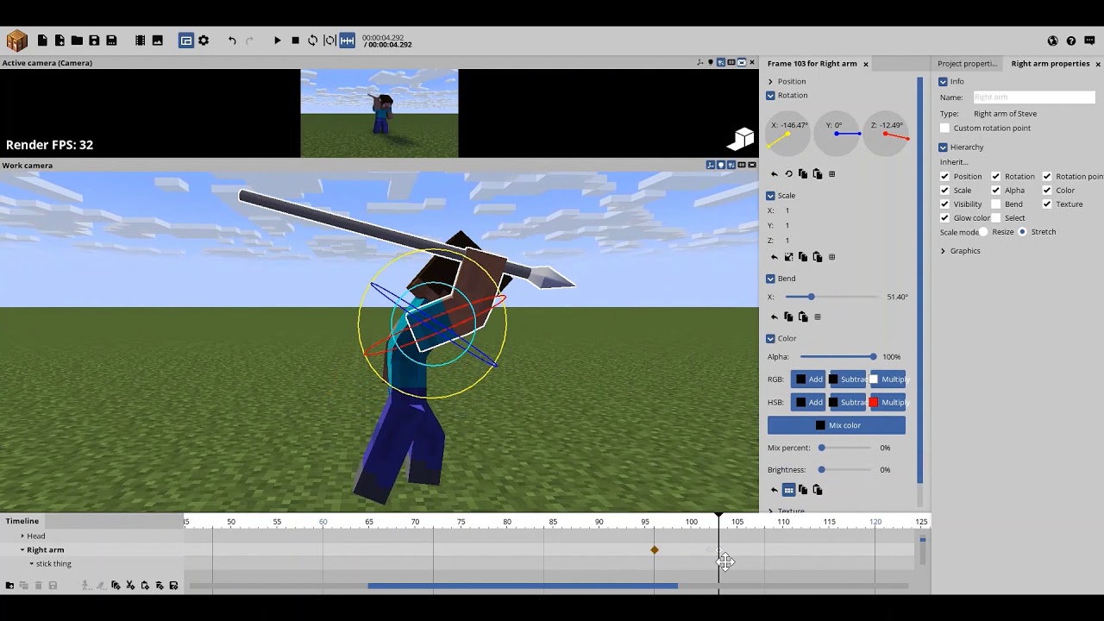Select the Resize scale mode radio button

click(983, 232)
